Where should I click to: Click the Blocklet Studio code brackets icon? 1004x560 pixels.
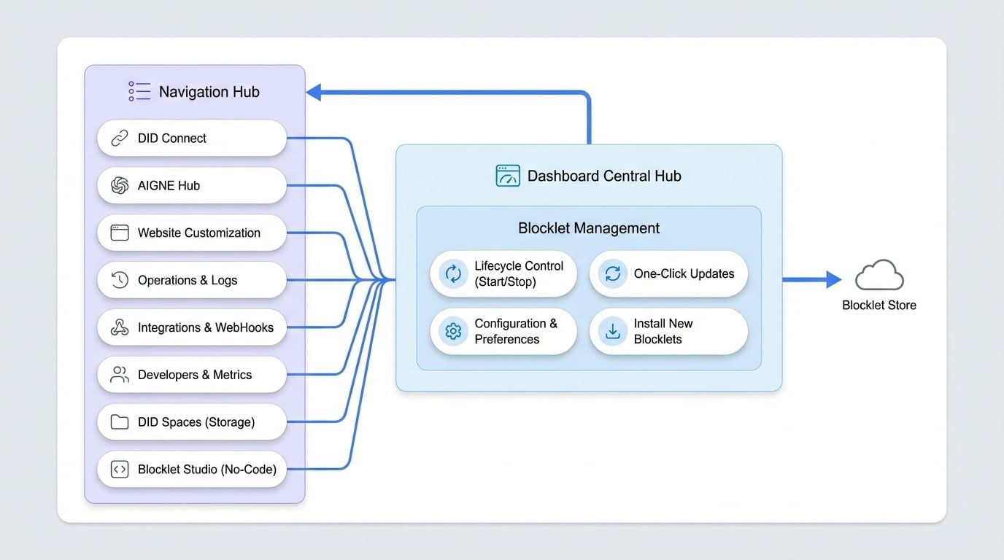pos(120,470)
